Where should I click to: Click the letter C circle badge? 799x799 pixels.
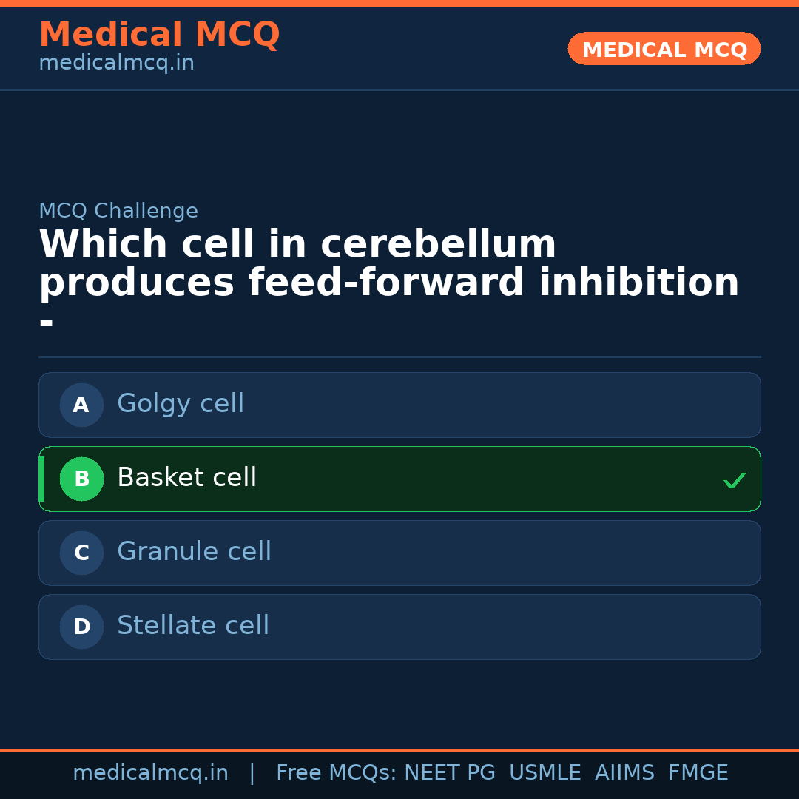81,553
